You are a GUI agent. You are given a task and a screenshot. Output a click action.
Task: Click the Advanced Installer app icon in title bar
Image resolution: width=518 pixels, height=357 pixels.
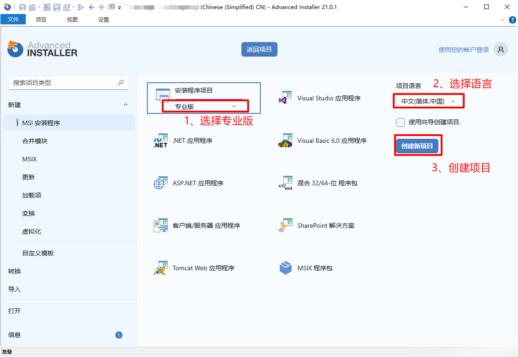(x=7, y=7)
